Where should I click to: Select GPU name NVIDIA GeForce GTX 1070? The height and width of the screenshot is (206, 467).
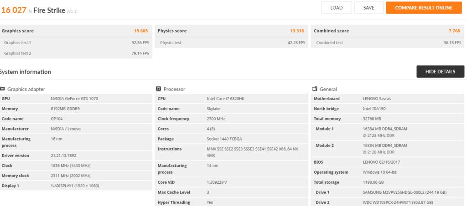coord(74,99)
